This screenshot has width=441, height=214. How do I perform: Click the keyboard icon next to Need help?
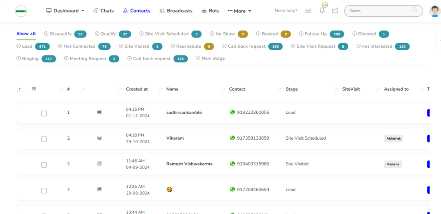point(308,11)
